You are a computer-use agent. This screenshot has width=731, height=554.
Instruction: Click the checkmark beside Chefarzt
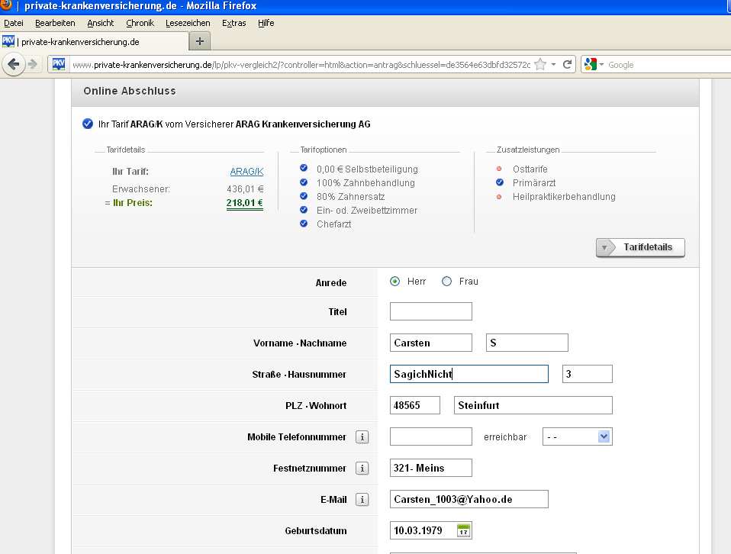click(x=304, y=224)
